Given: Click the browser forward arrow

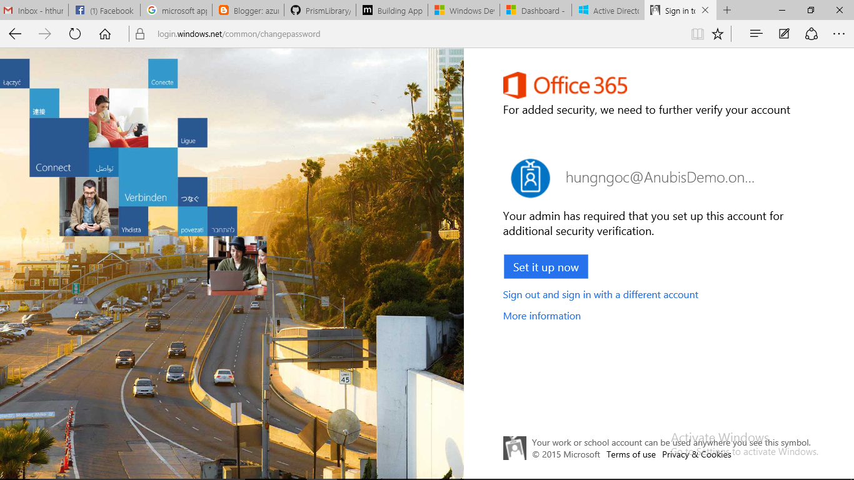Looking at the screenshot, I should tap(45, 34).
